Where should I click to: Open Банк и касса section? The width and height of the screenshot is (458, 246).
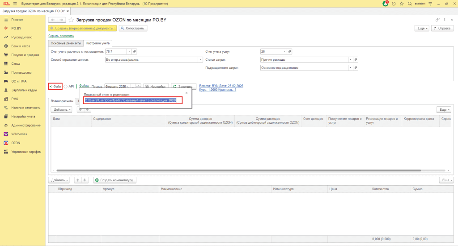(21, 46)
